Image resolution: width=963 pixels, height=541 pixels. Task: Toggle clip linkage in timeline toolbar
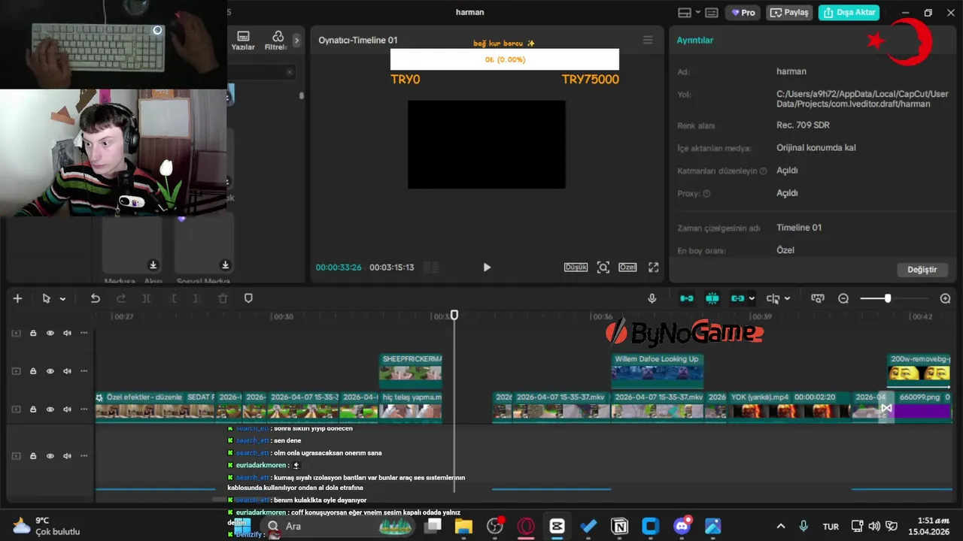pos(737,298)
